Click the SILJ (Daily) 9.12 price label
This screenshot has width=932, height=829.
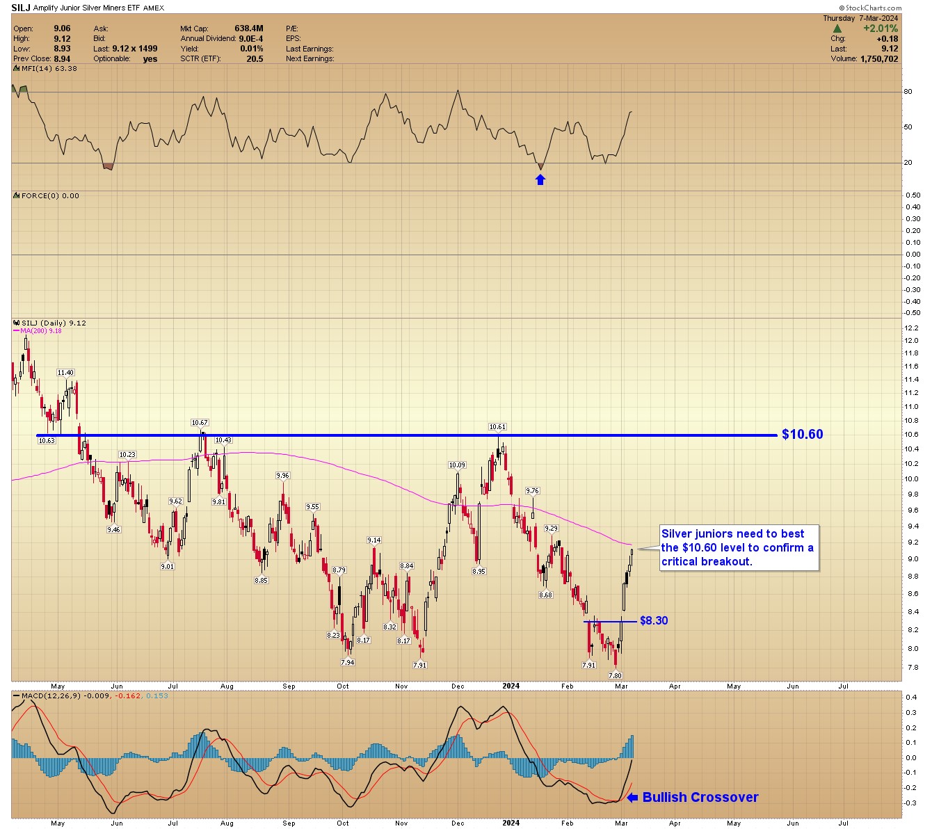tap(54, 323)
